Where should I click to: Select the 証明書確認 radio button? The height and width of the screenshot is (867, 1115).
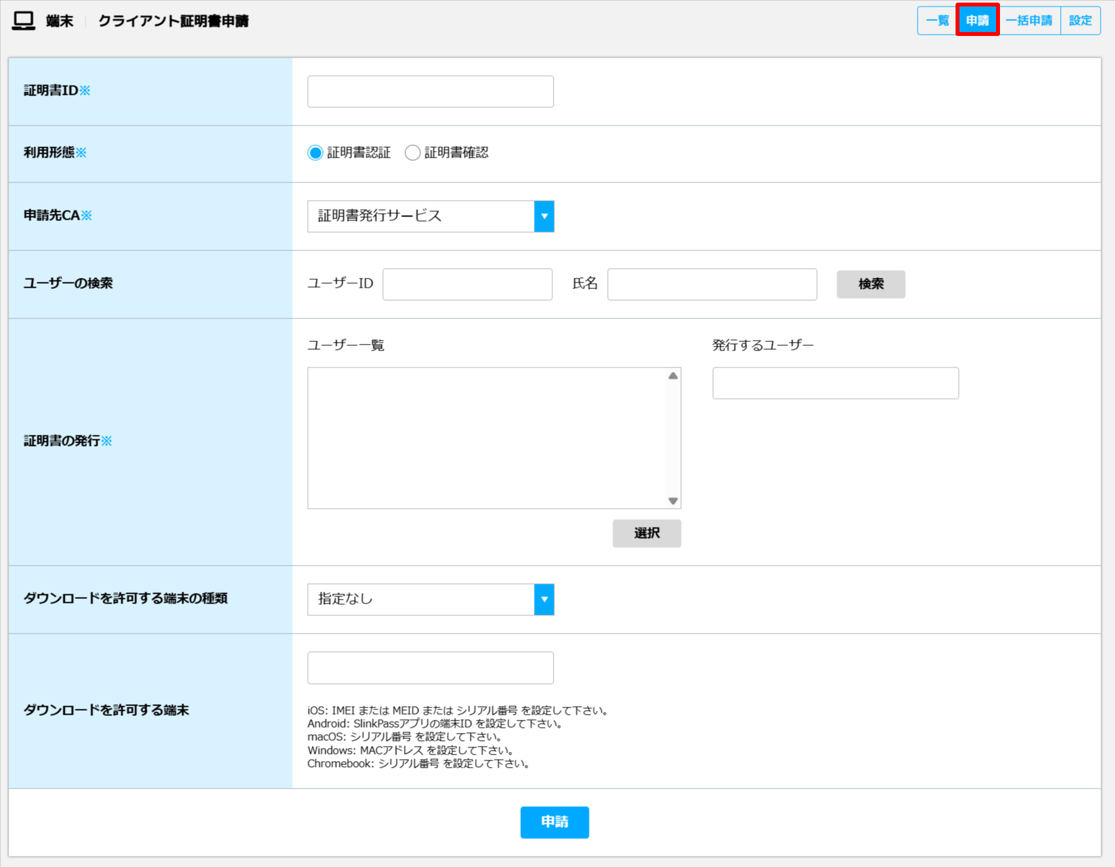(412, 152)
